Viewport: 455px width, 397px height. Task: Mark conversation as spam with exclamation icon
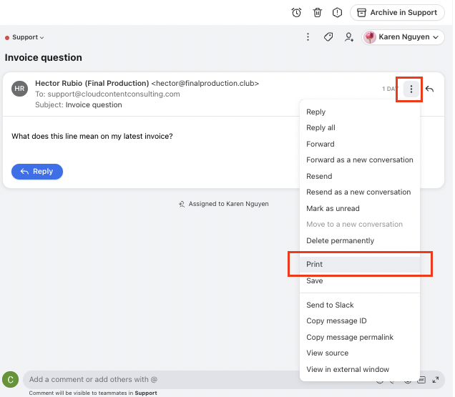337,12
